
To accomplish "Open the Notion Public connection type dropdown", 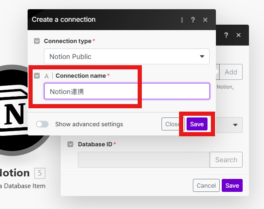I will 127,56.
